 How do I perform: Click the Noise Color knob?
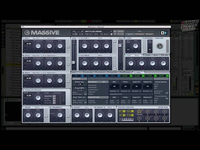click(28, 115)
